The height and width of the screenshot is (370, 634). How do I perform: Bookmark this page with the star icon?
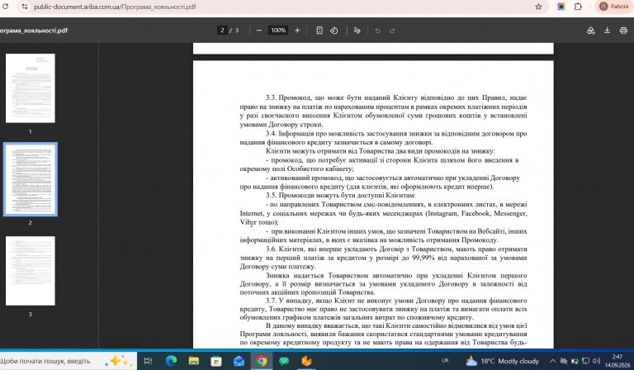coord(538,7)
